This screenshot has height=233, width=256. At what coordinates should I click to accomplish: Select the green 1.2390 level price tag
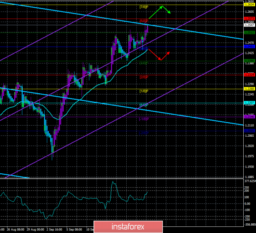point(249,61)
